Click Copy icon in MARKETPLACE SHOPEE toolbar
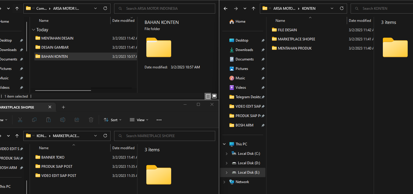Screen dimensions: 413x194 [x=34, y=120]
